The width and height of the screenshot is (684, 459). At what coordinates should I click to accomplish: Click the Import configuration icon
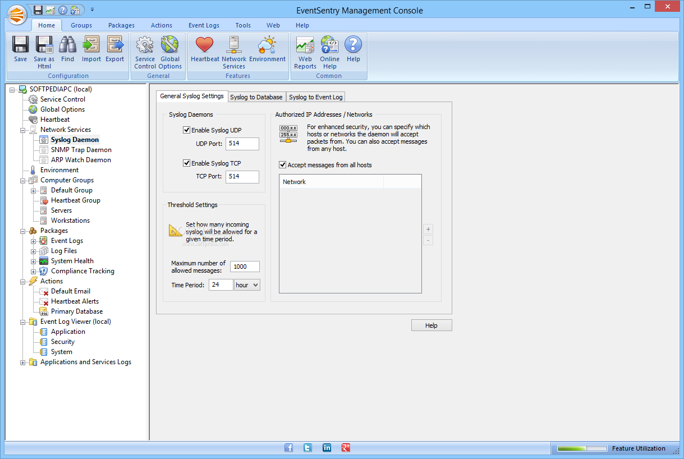tap(91, 49)
